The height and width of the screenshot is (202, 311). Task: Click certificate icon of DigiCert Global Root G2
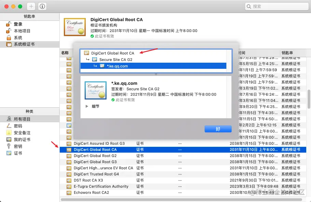(69, 156)
